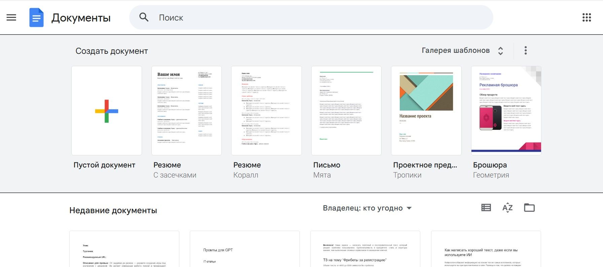
Task: Click the search magnifier icon
Action: pos(144,17)
